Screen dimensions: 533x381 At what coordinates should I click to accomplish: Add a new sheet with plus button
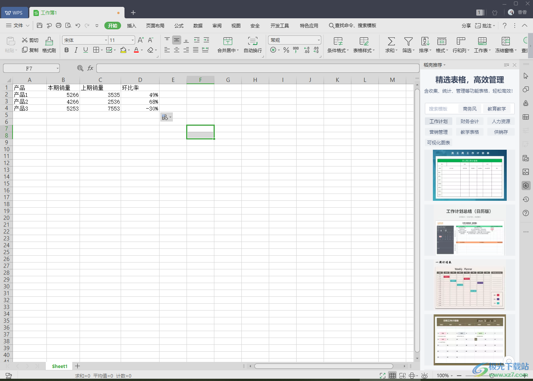(x=77, y=366)
